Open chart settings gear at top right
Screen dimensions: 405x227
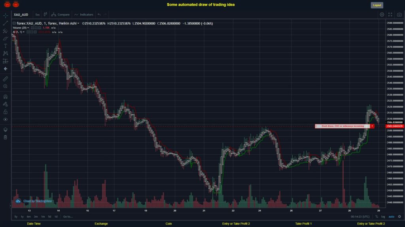click(382, 15)
